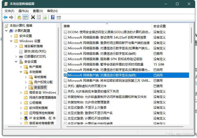Expand the 域名解析策略 node
The width and height of the screenshot is (197, 138).
tap(16, 46)
